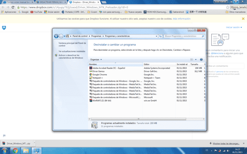Image resolution: width=247 pixels, height=154 pixels.
Task: Click the Google, Inc. driver package icon
Action: tap(91, 81)
